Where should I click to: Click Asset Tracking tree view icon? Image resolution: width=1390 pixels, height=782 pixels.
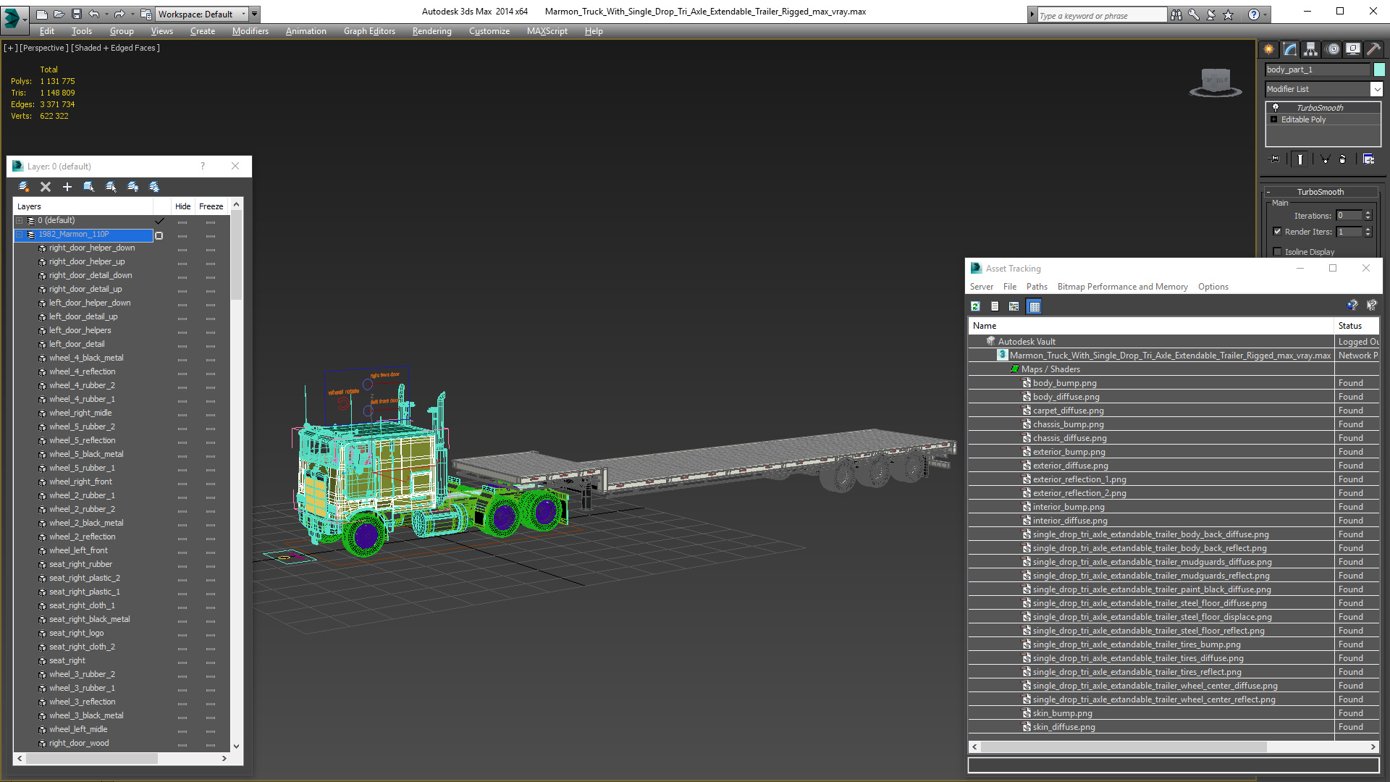pos(1014,306)
